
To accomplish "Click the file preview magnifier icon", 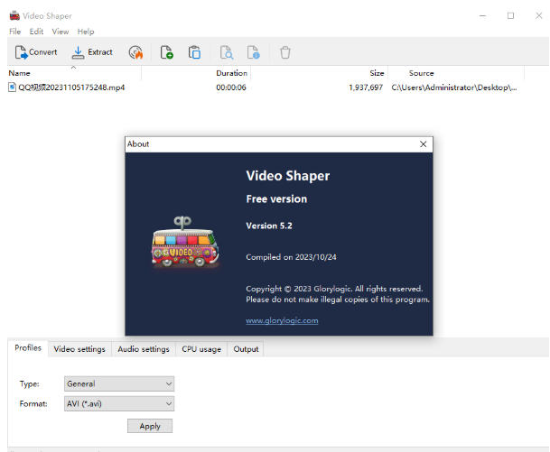I will (x=227, y=52).
